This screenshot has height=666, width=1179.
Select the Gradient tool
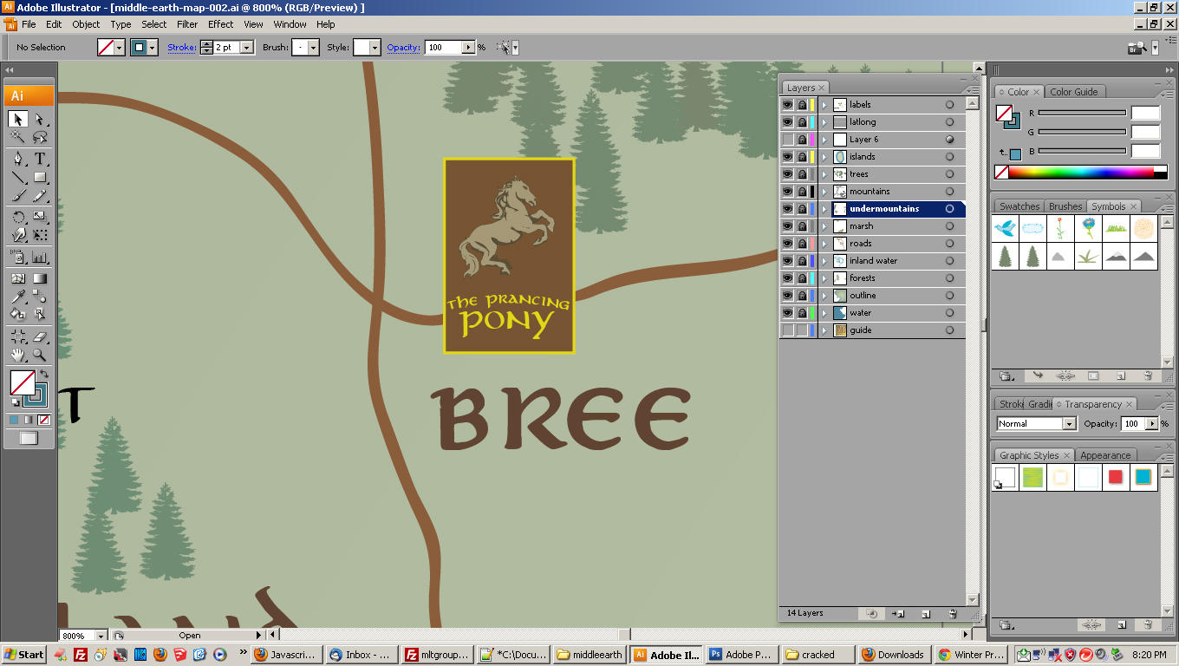point(39,278)
